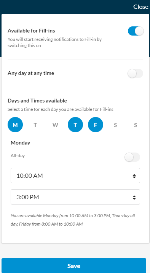Screen dimensions: 150x273
Task: Open the 10:00 AM start time dropdown
Action: (75, 175)
